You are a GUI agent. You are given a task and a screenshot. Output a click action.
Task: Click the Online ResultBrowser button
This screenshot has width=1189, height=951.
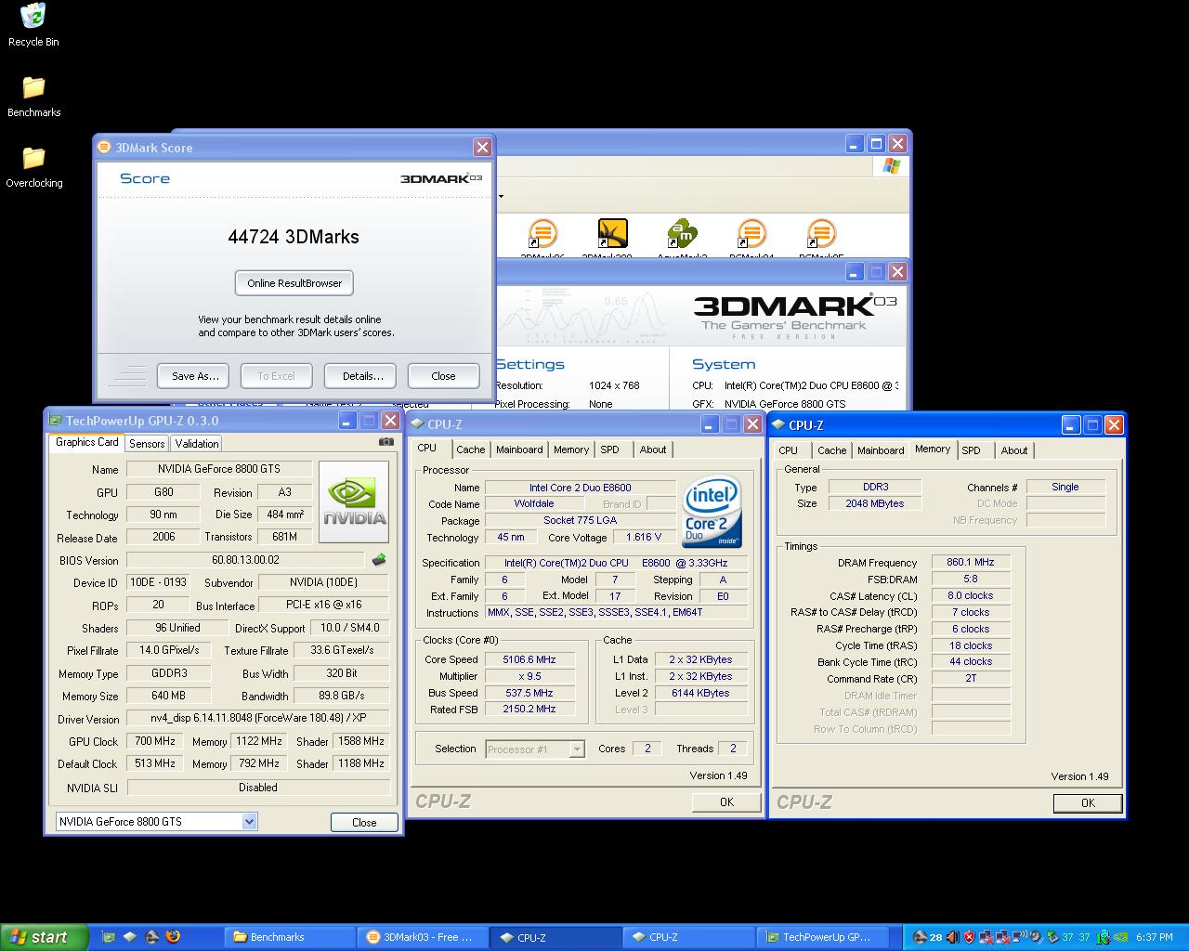(x=294, y=283)
